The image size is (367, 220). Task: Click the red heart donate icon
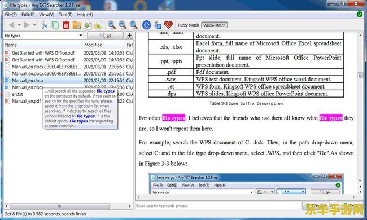[x=168, y=25]
